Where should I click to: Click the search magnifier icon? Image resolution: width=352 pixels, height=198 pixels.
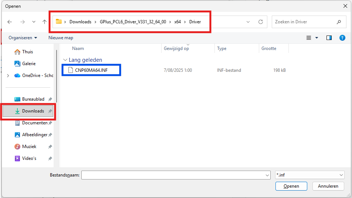pos(339,22)
